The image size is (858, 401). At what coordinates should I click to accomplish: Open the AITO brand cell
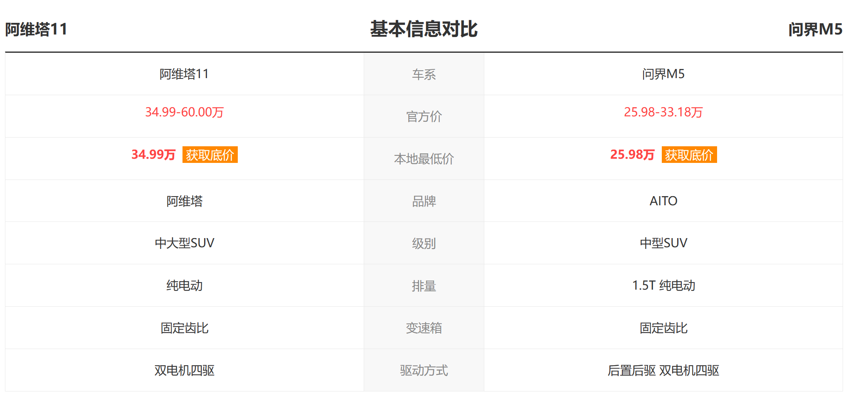663,201
